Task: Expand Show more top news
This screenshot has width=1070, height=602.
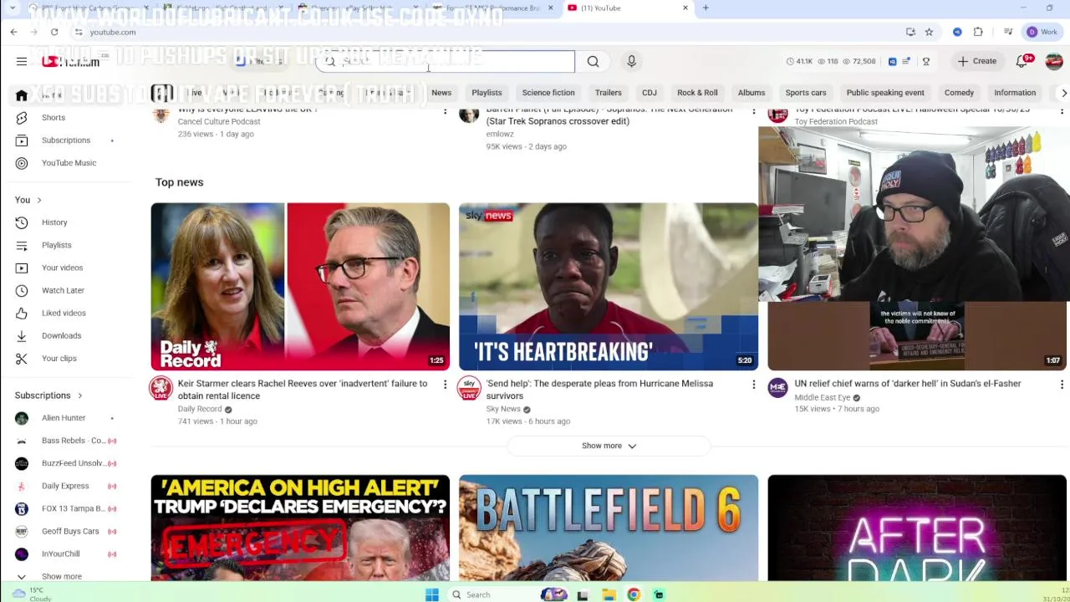Action: coord(609,446)
